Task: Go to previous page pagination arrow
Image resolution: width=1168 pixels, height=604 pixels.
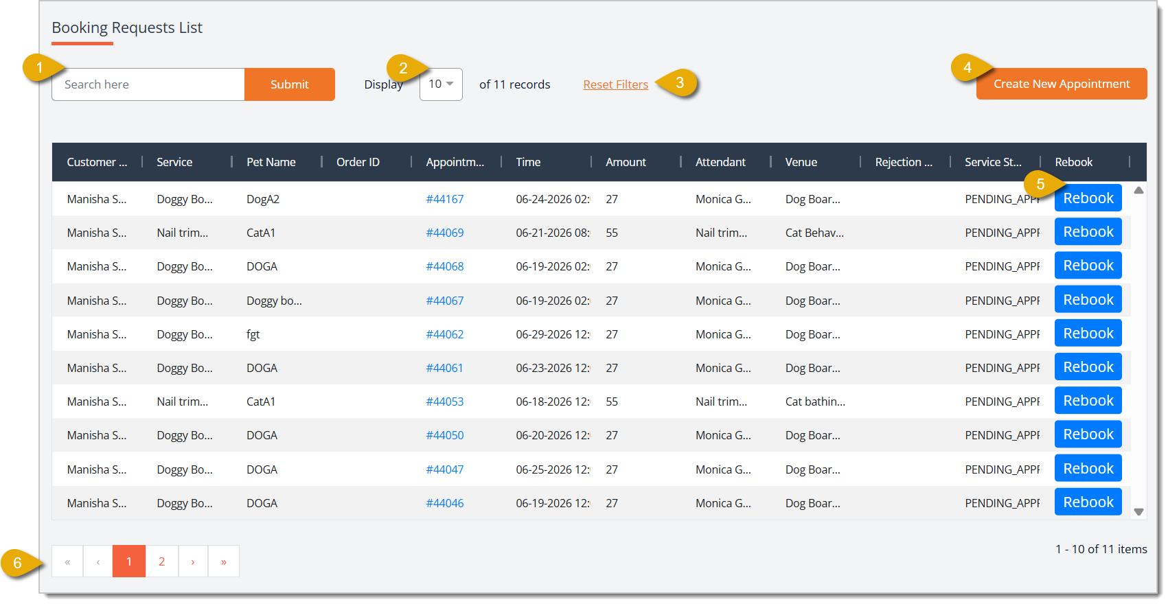Action: point(98,561)
